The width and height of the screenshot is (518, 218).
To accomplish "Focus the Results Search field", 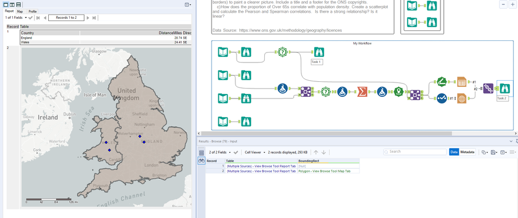I will tap(415, 152).
